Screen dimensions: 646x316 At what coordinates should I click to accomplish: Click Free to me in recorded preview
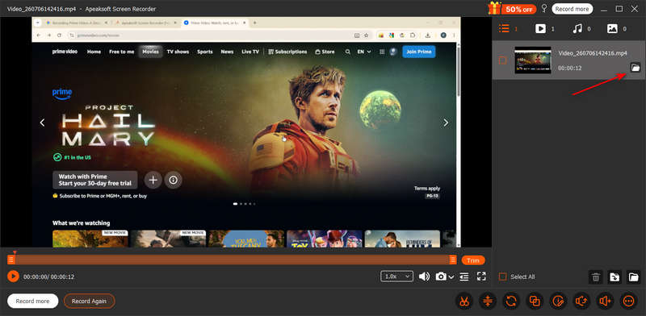click(x=122, y=52)
